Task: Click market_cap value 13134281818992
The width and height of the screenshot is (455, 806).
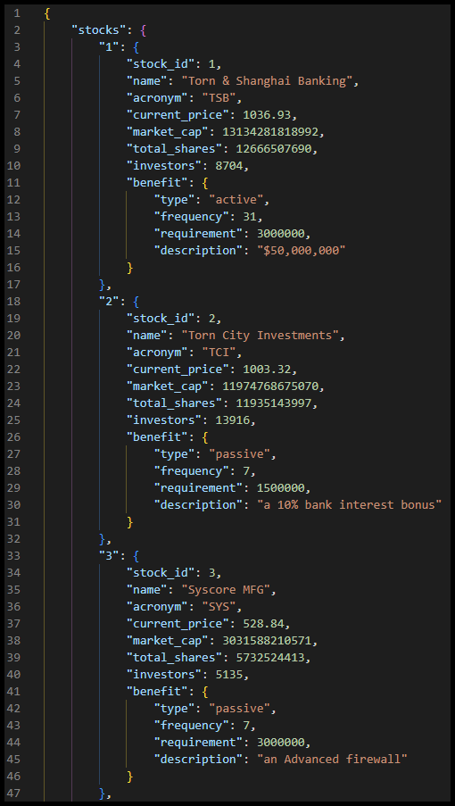Action: click(x=270, y=131)
